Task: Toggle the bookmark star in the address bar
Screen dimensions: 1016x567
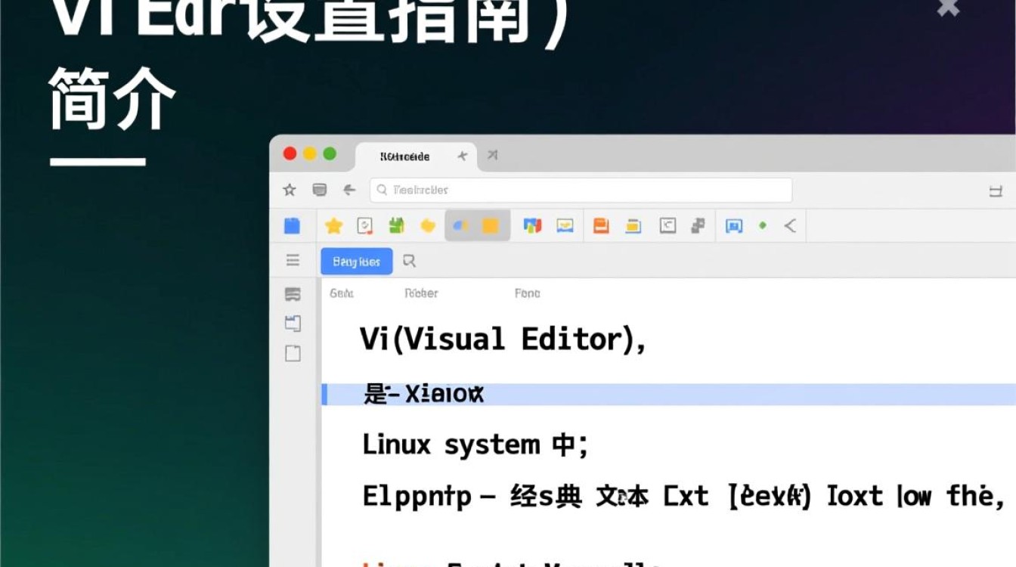Action: (x=290, y=190)
